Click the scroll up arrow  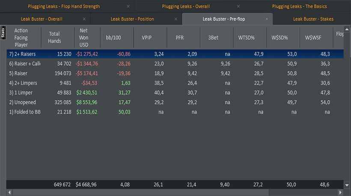pos(347,29)
